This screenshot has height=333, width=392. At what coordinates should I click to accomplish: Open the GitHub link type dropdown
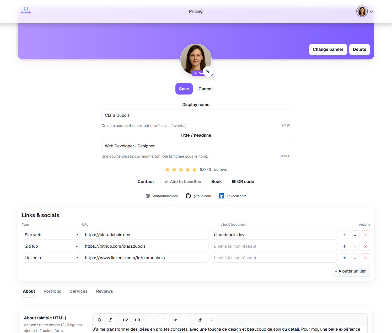tap(50, 246)
